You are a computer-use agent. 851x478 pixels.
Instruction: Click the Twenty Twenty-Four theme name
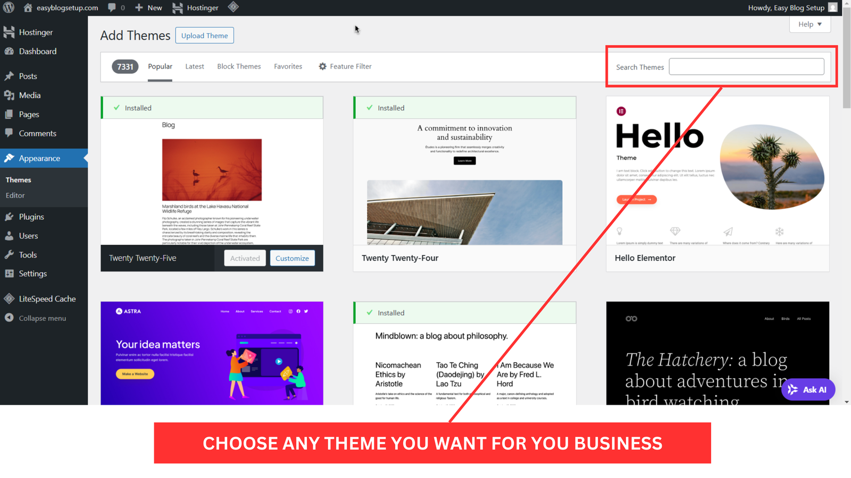[x=400, y=258]
